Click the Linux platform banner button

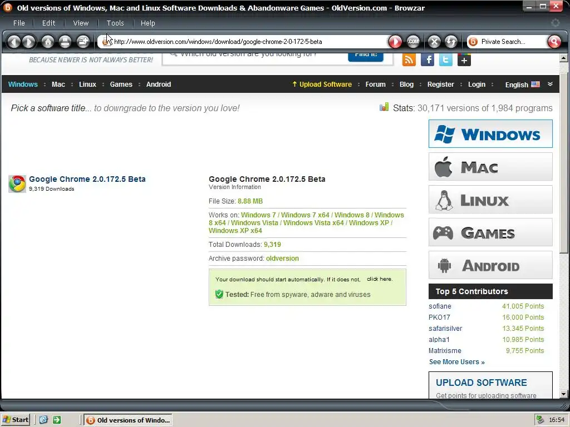[x=490, y=200]
